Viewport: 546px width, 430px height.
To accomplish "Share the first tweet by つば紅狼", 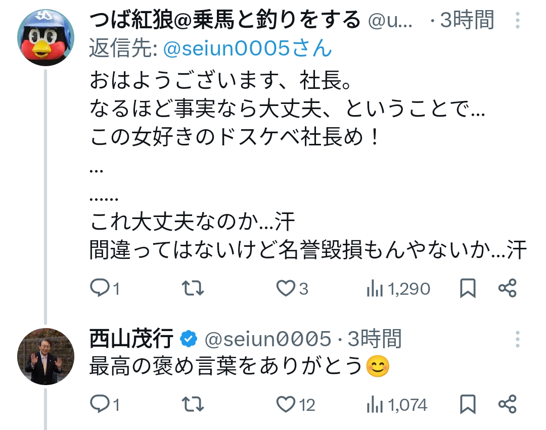I will coord(507,288).
